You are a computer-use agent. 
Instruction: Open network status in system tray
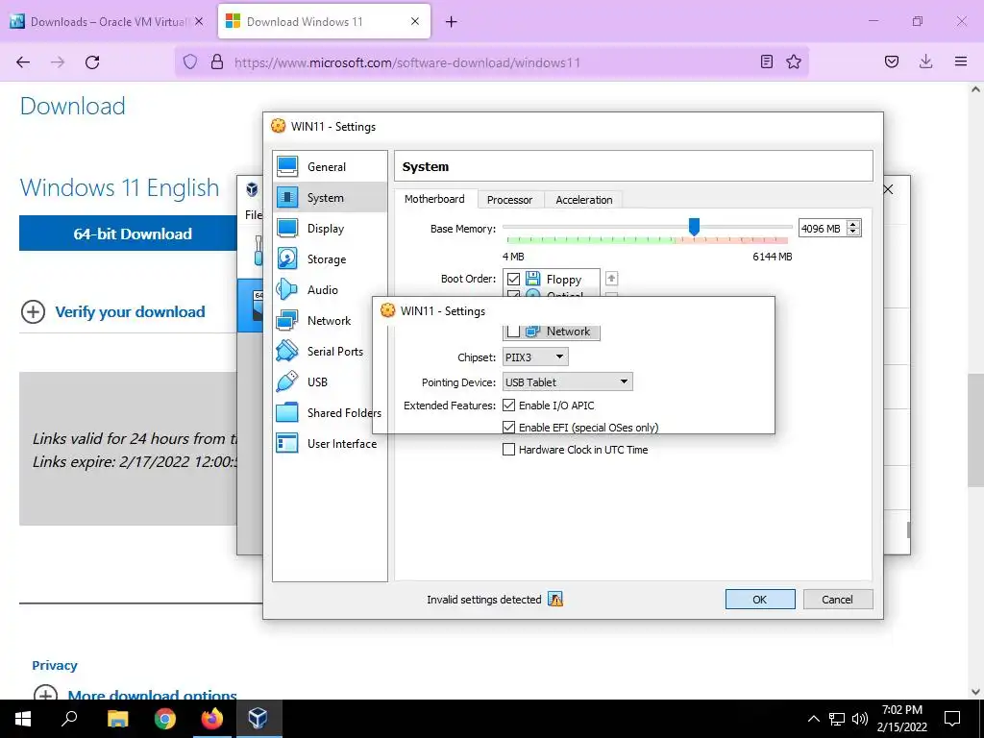(x=837, y=719)
